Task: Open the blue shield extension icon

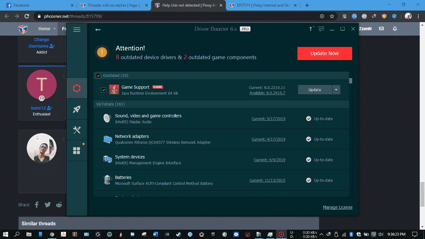Action: click(394, 16)
